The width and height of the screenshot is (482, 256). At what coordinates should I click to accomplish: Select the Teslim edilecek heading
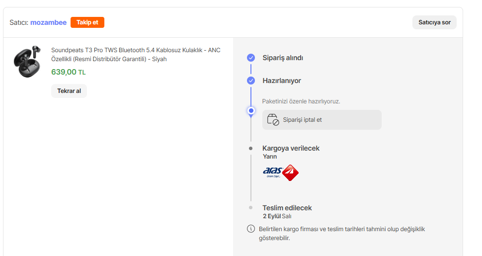point(287,208)
